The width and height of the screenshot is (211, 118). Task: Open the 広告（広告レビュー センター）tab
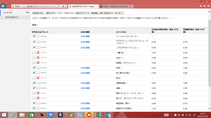click(111, 13)
